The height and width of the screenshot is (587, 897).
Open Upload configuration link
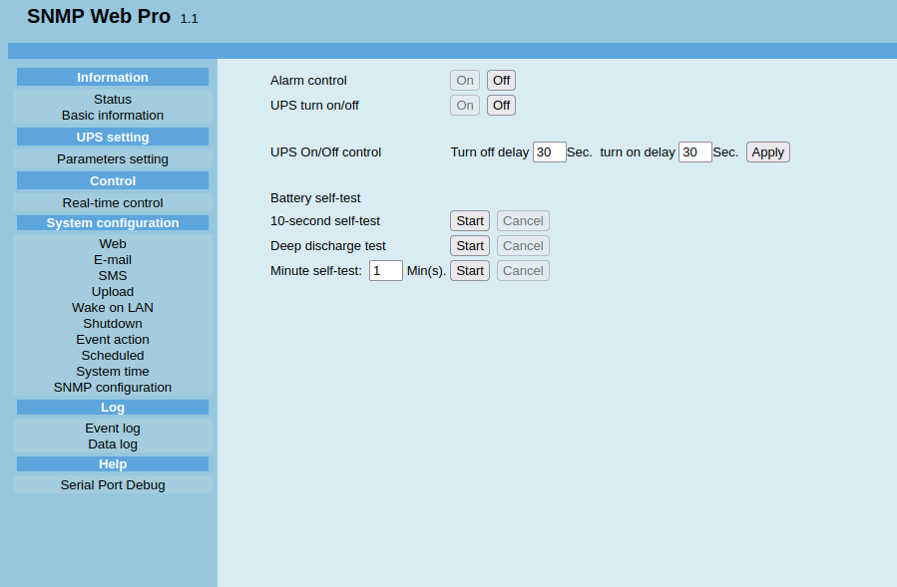(113, 291)
